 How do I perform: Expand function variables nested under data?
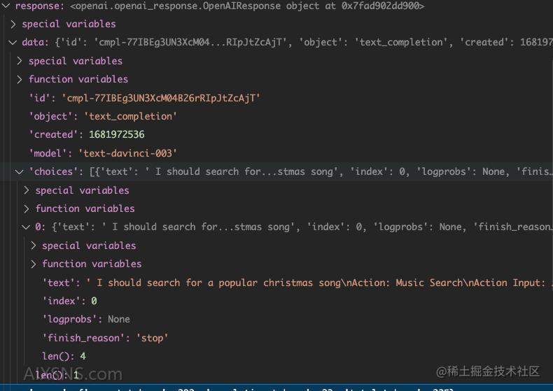(20, 79)
